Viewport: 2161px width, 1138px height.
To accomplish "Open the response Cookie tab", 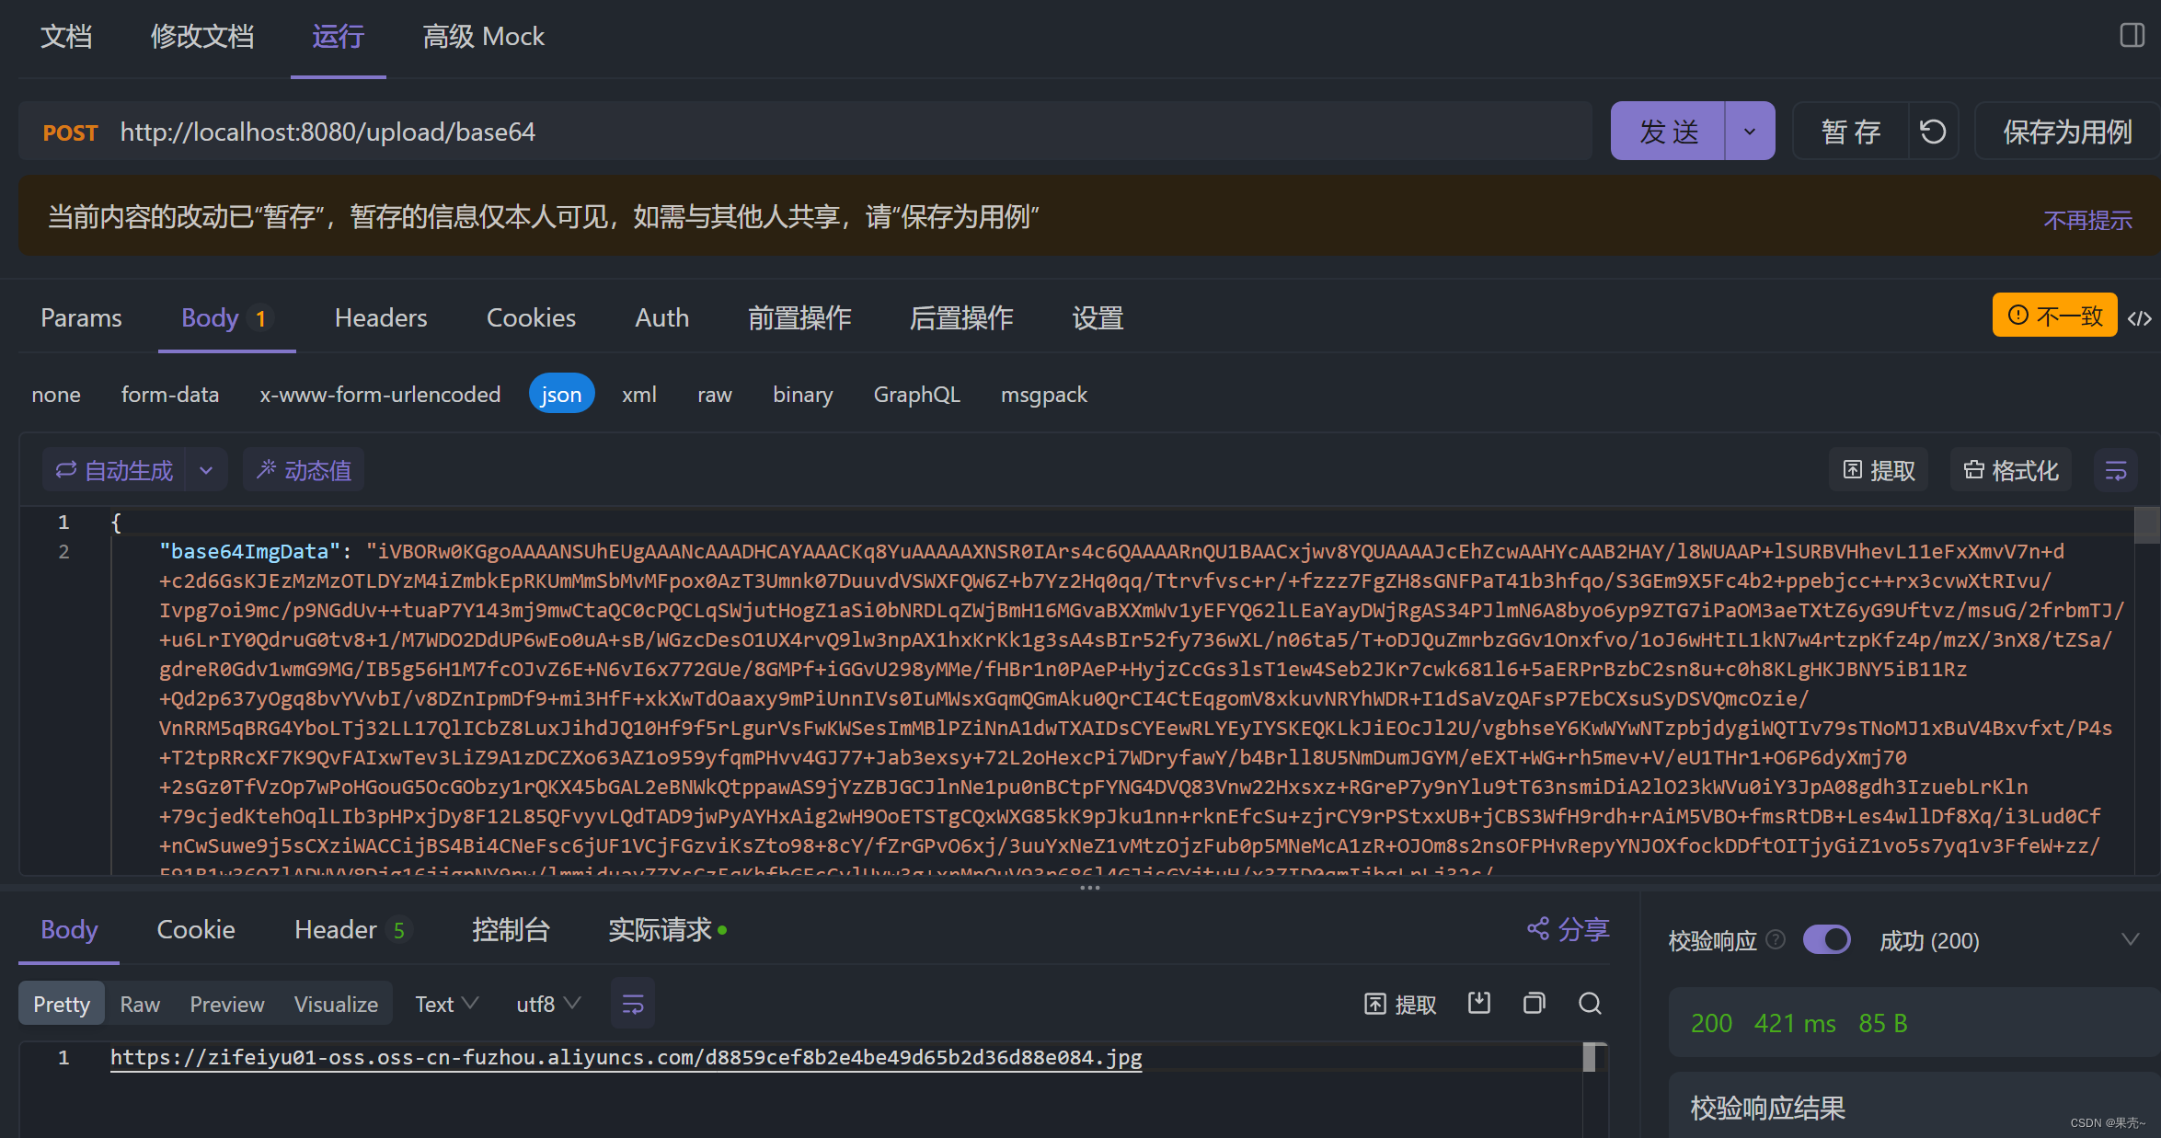I will click(196, 929).
